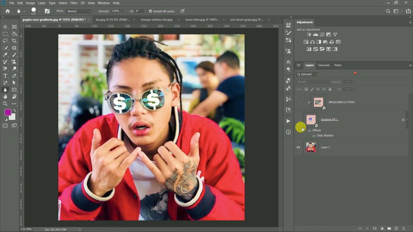Image resolution: width=413 pixels, height=232 pixels.
Task: Add a Photo Filter adjustment
Action: (325, 42)
